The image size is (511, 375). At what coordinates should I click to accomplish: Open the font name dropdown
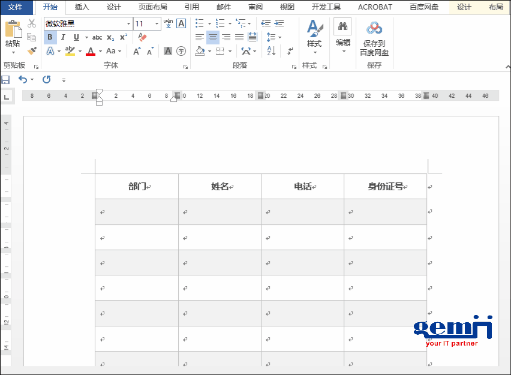tap(128, 24)
